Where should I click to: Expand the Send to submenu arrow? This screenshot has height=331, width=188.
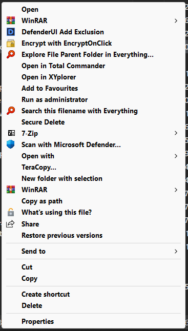[x=176, y=251]
